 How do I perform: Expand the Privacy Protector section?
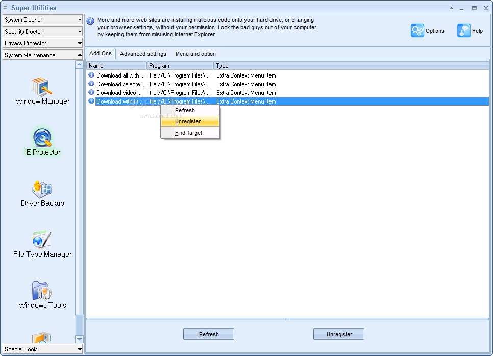42,43
